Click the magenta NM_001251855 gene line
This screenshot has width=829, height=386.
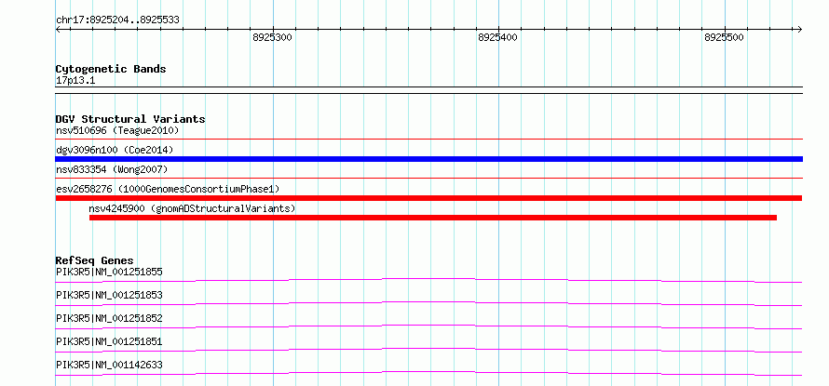(429, 280)
